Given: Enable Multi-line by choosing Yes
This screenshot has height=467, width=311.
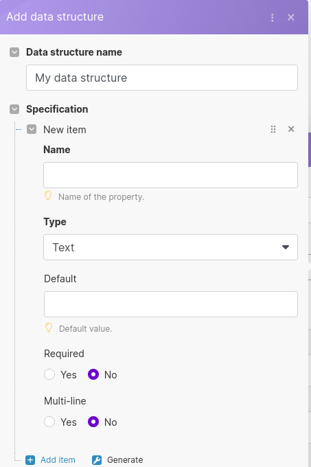Looking at the screenshot, I should click(x=49, y=422).
